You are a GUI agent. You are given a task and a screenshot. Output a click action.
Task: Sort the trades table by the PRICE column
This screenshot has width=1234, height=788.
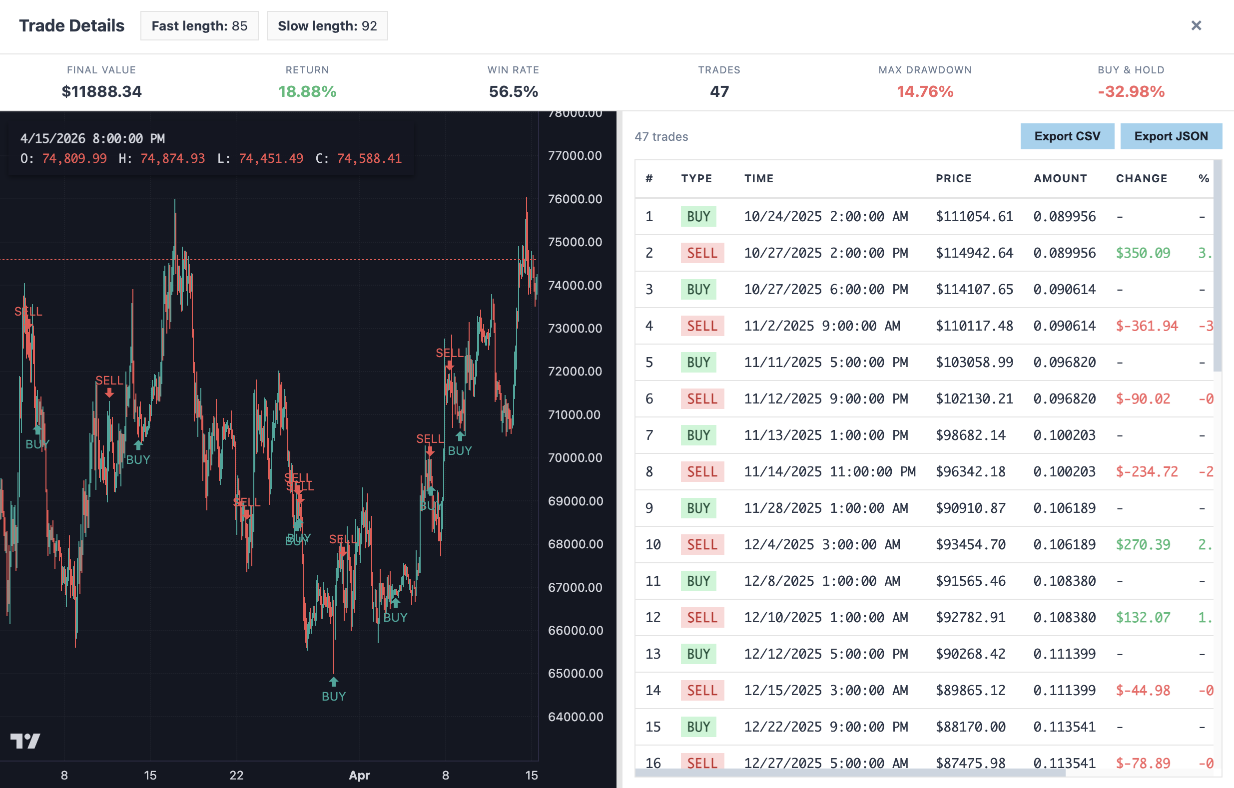click(x=954, y=178)
